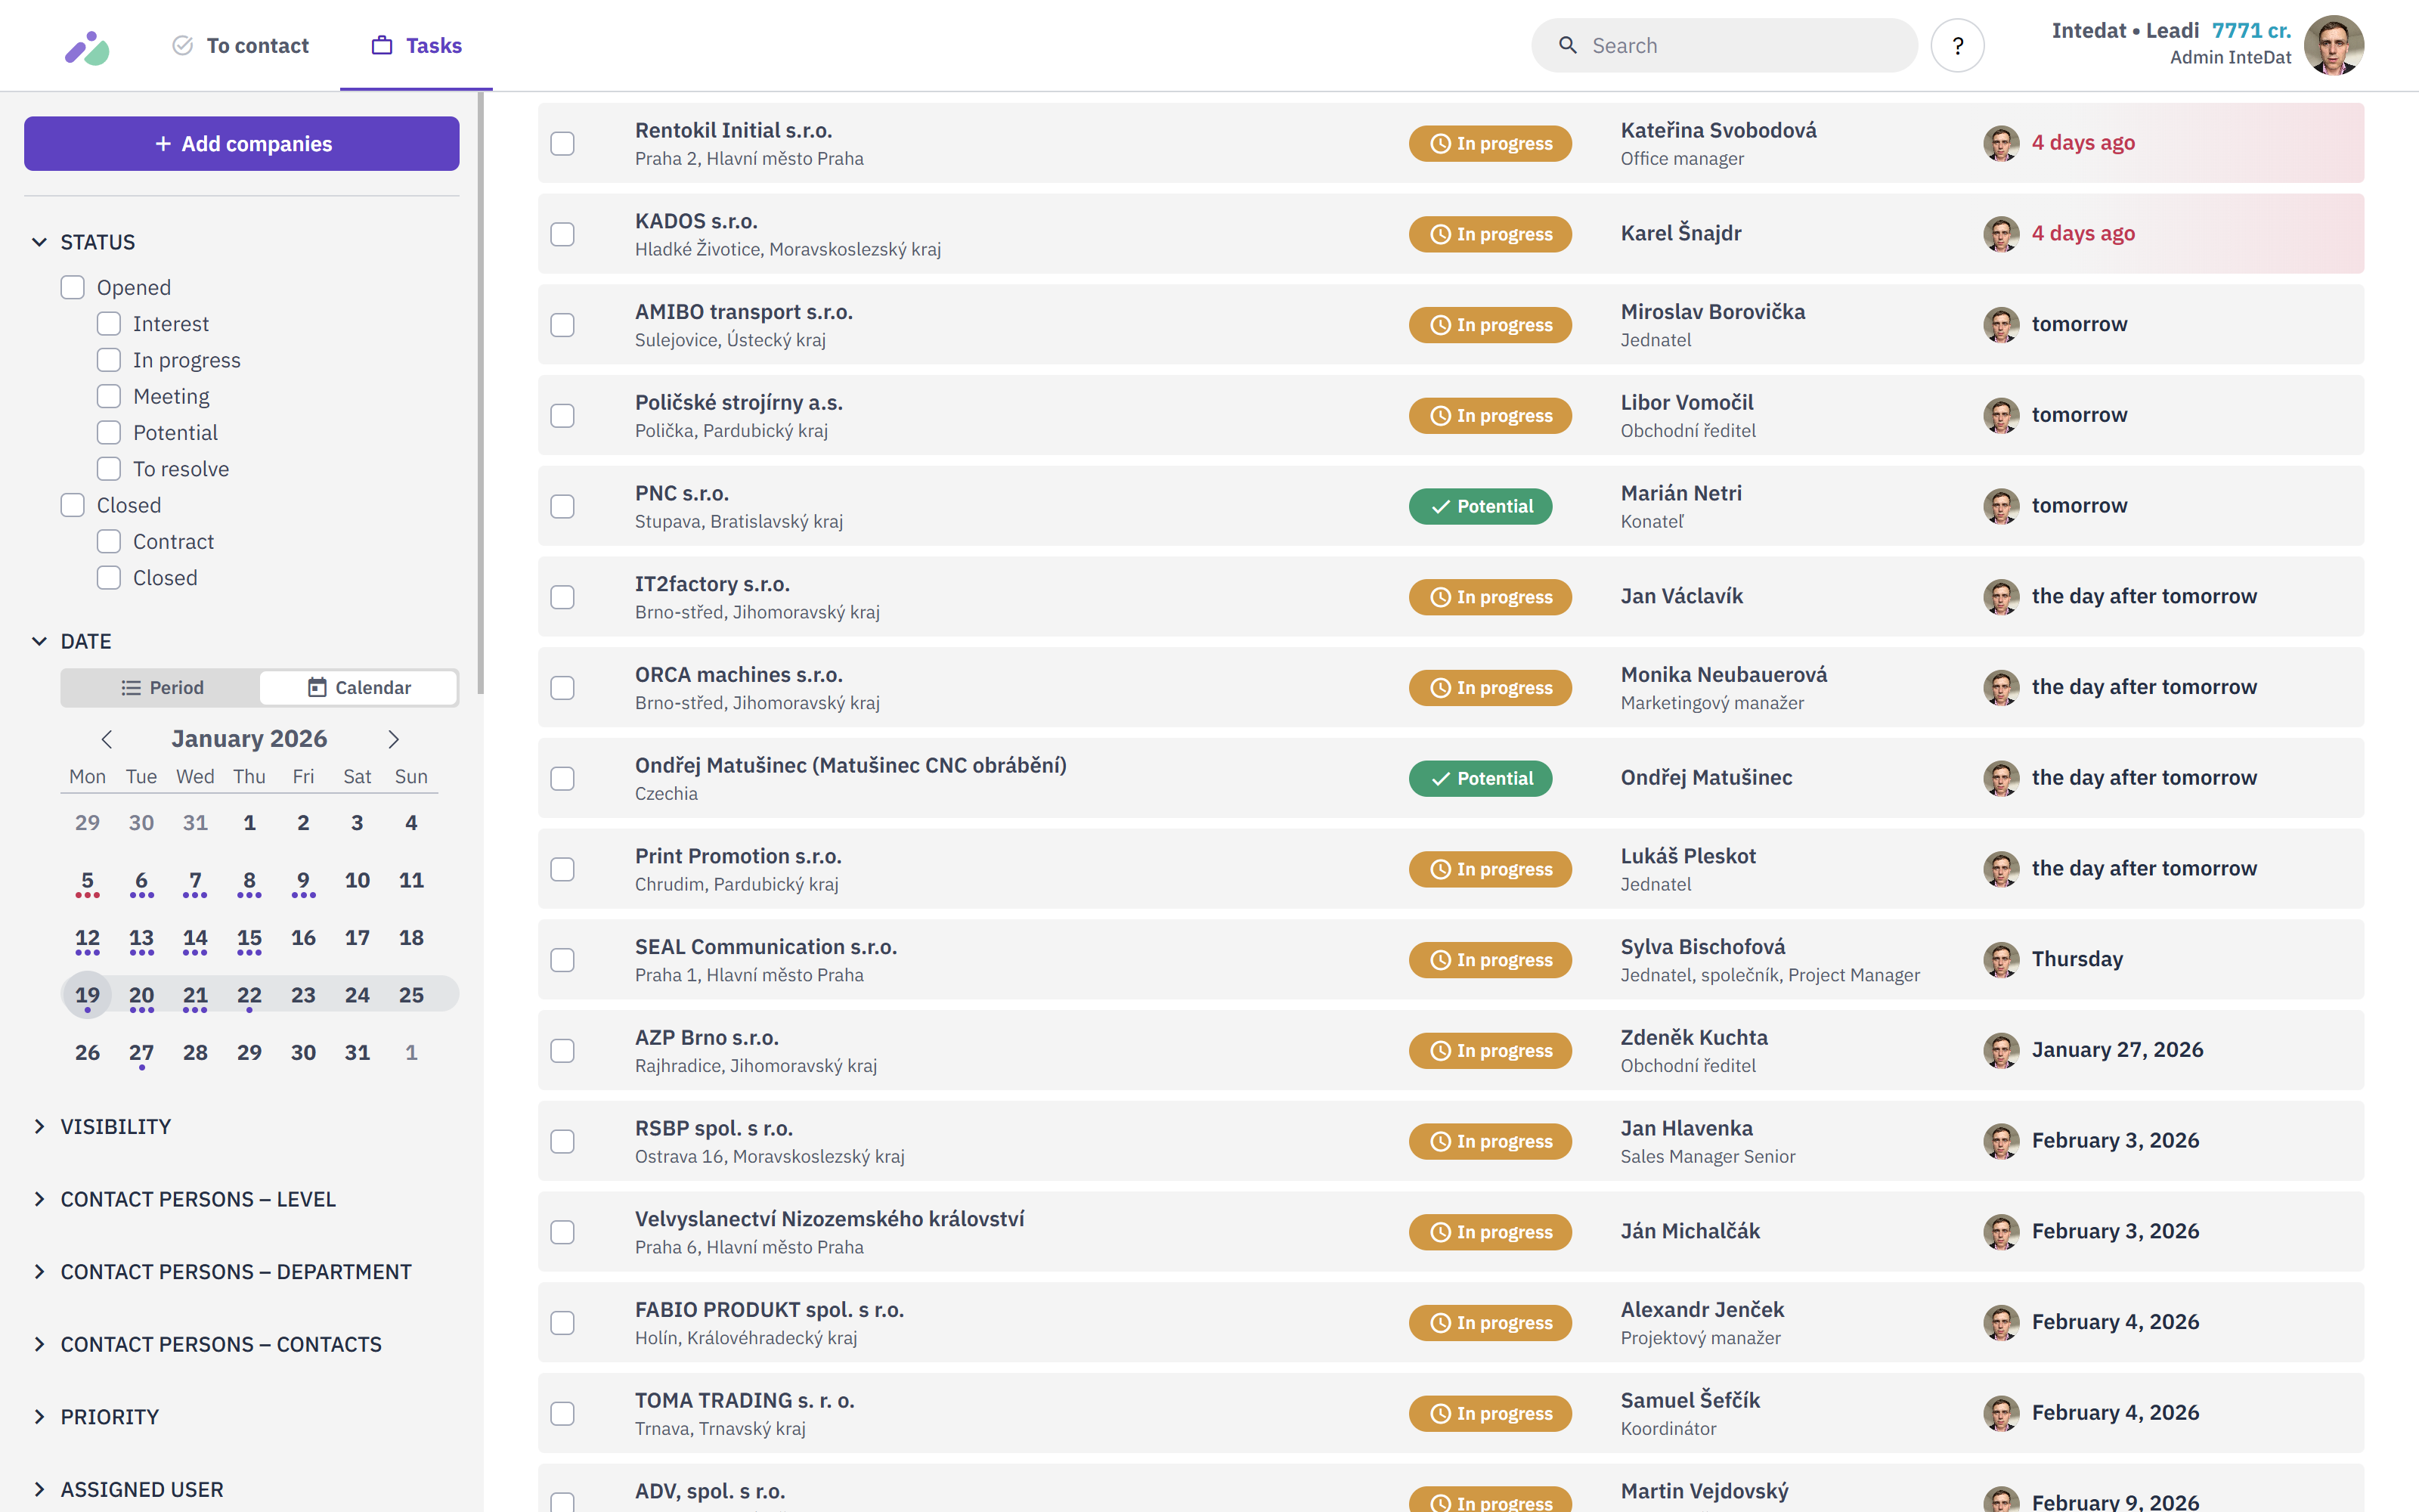This screenshot has width=2419, height=1512.
Task: Click In progress badge on KADOS row
Action: pos(1489,234)
